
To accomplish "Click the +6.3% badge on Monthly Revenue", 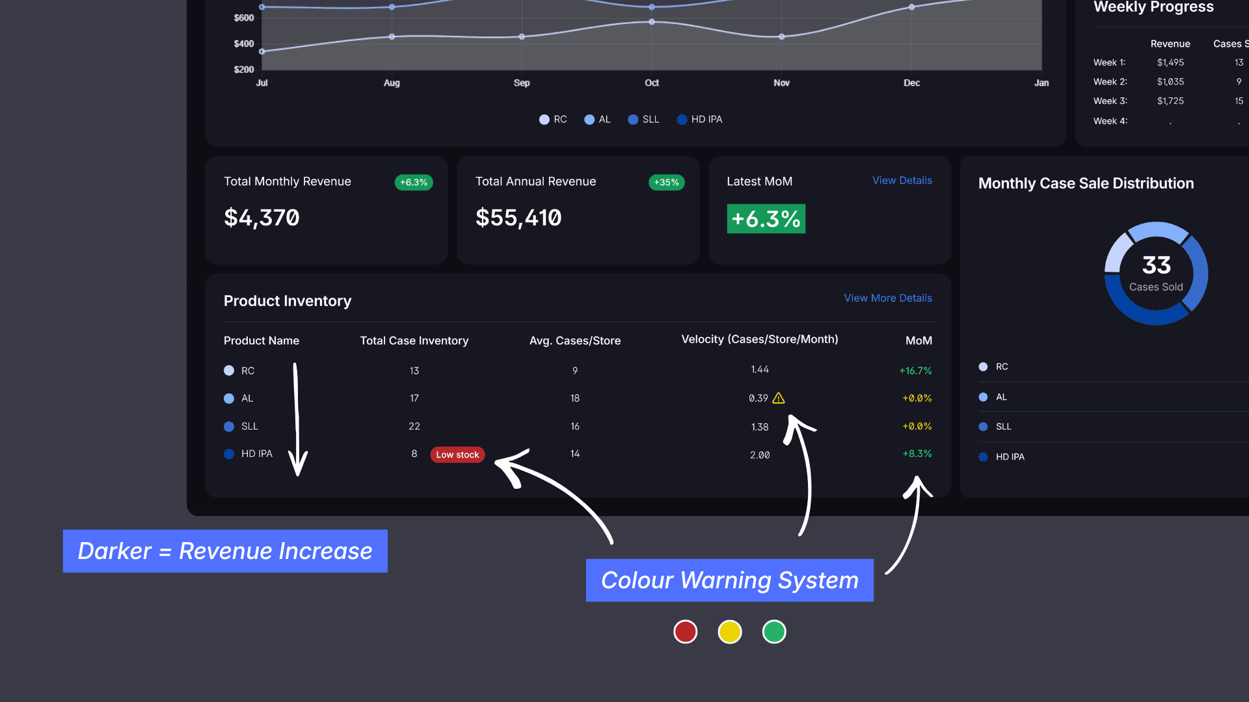I will tap(414, 183).
